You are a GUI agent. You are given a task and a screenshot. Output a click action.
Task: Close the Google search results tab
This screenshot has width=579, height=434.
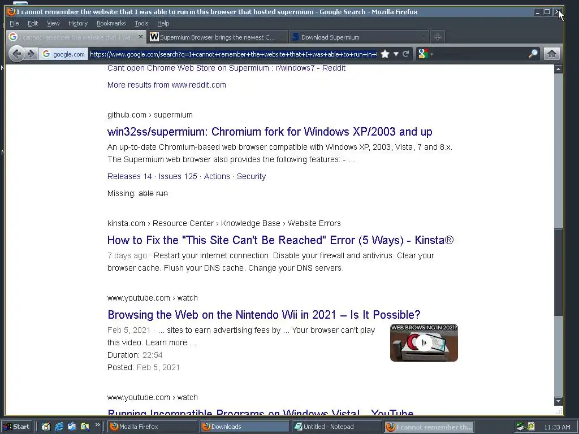pyautogui.click(x=140, y=37)
